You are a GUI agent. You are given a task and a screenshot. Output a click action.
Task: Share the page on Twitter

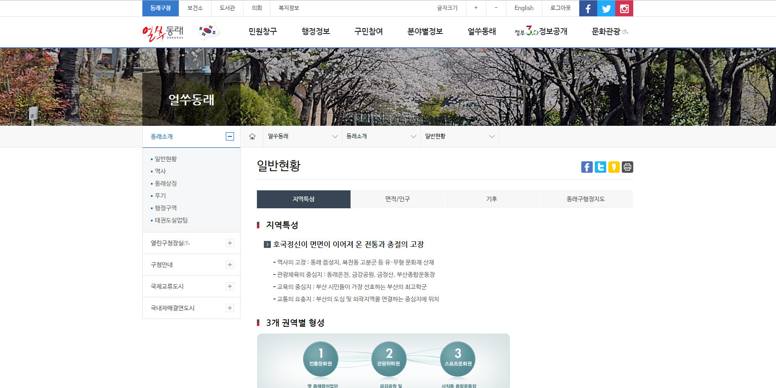coord(600,167)
